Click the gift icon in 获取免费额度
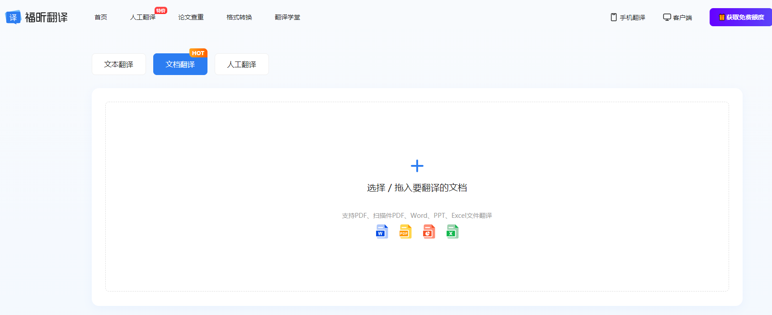Screen dimensions: 772x315 click(x=722, y=17)
